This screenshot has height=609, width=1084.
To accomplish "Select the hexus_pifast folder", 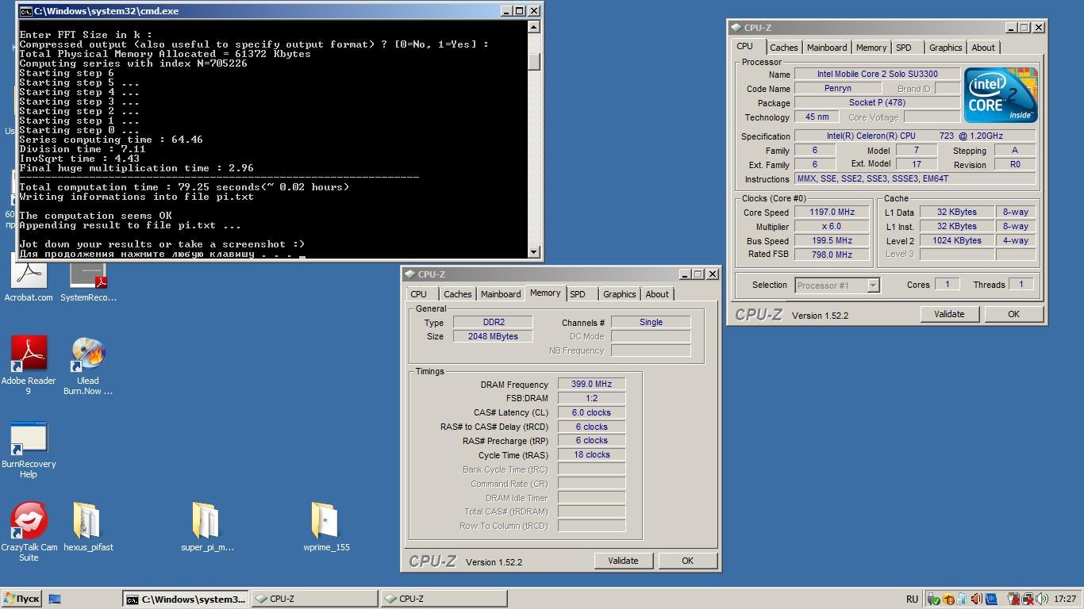I will pyautogui.click(x=88, y=526).
